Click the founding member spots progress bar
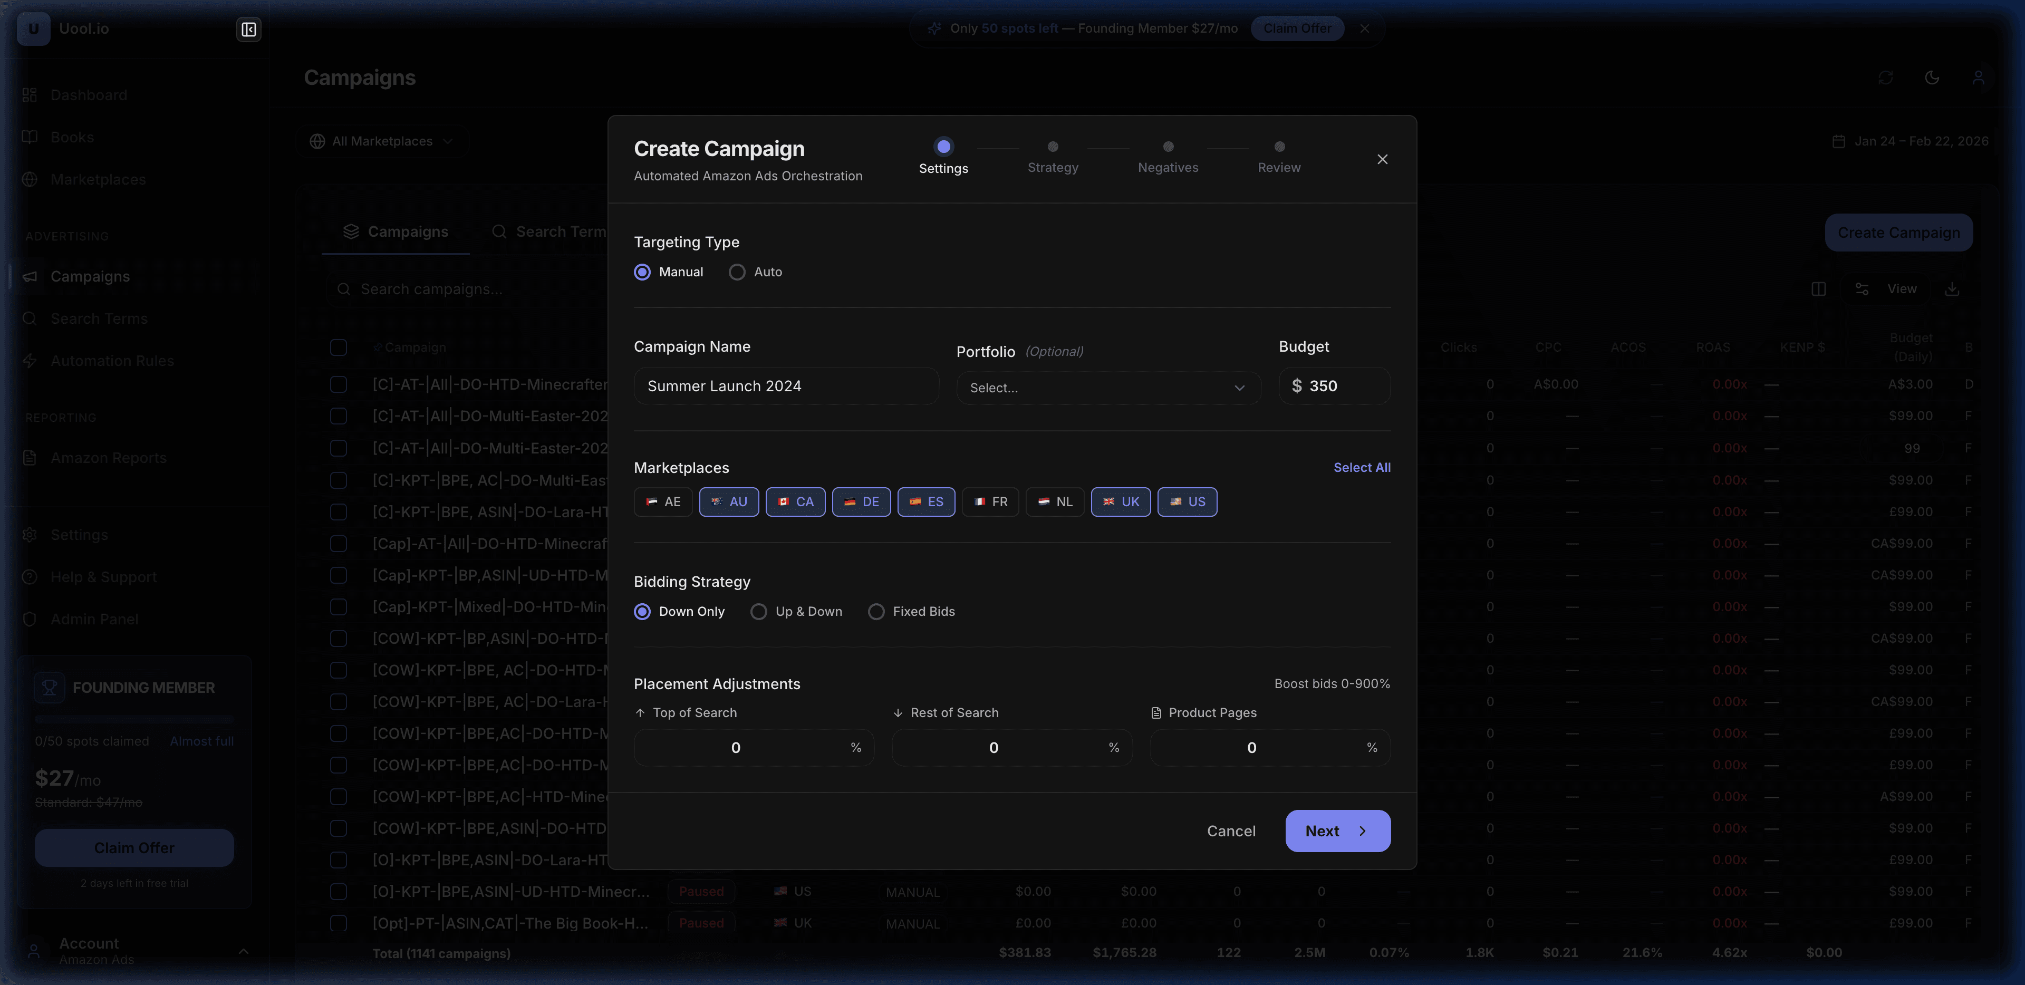Image resolution: width=2025 pixels, height=985 pixels. pyautogui.click(x=133, y=719)
